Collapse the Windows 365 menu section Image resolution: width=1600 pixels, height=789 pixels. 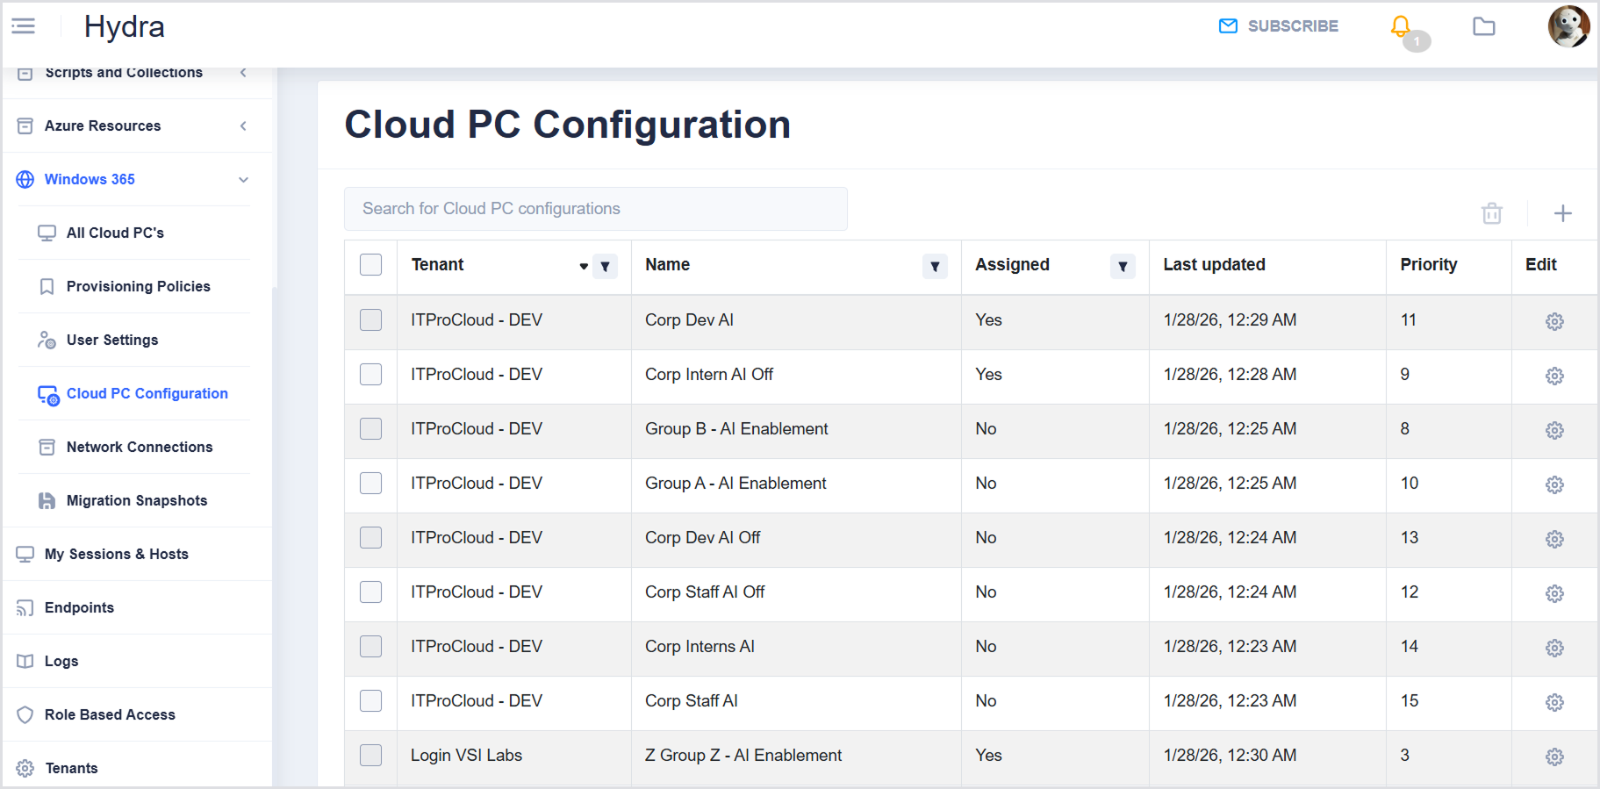[243, 180]
